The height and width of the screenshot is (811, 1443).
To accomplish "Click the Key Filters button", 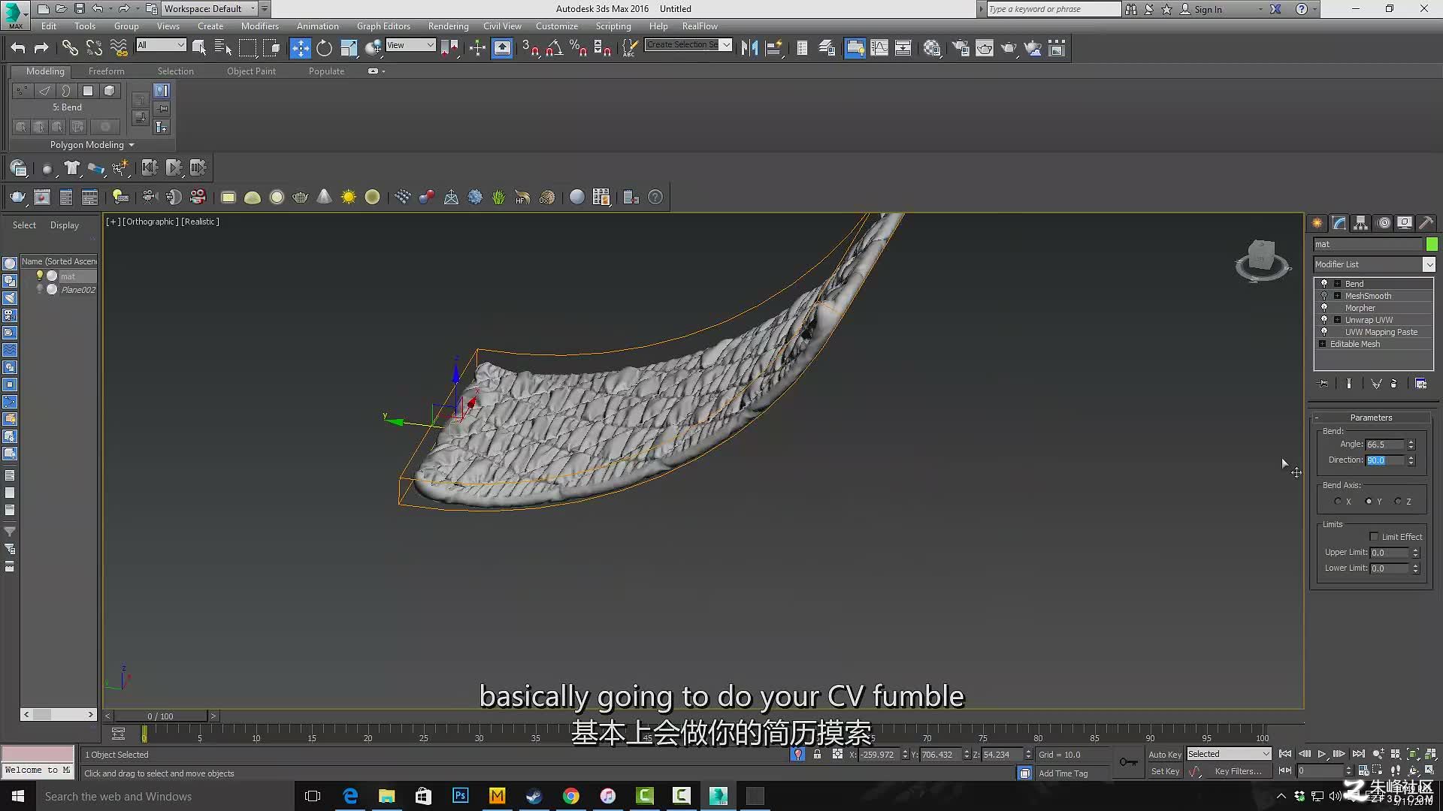I will (x=1238, y=772).
